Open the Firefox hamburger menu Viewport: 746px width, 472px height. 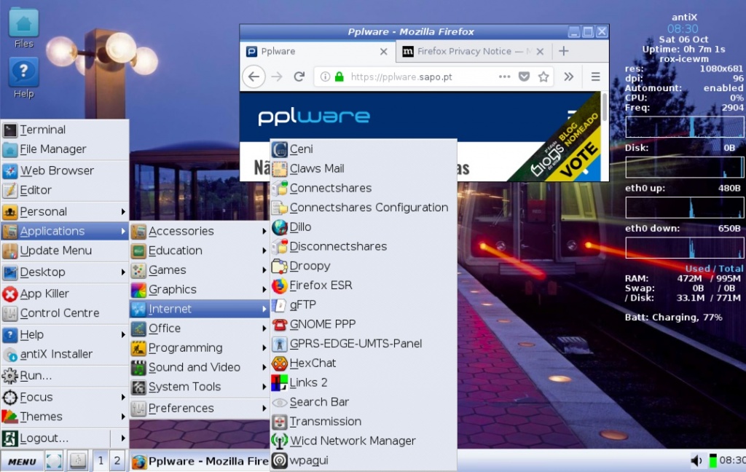tap(595, 76)
